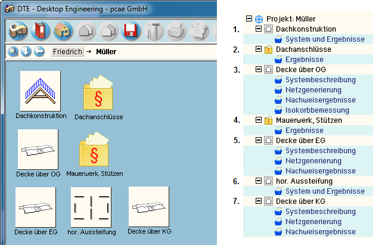Screen dimensions: 379x245
Task: Collapse the Decke über OG tree node
Action: tap(257, 70)
